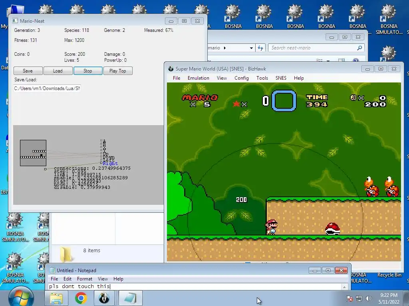Click the Notepad window title icon
This screenshot has height=306, width=409.
click(x=52, y=271)
